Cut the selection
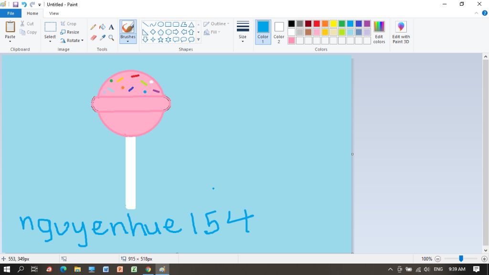Screen dimensions: 489x275 pyautogui.click(x=27, y=24)
